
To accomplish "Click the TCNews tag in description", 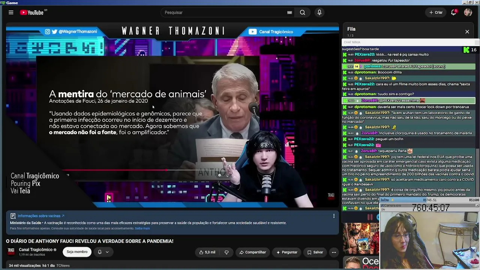I will tap(63, 265).
